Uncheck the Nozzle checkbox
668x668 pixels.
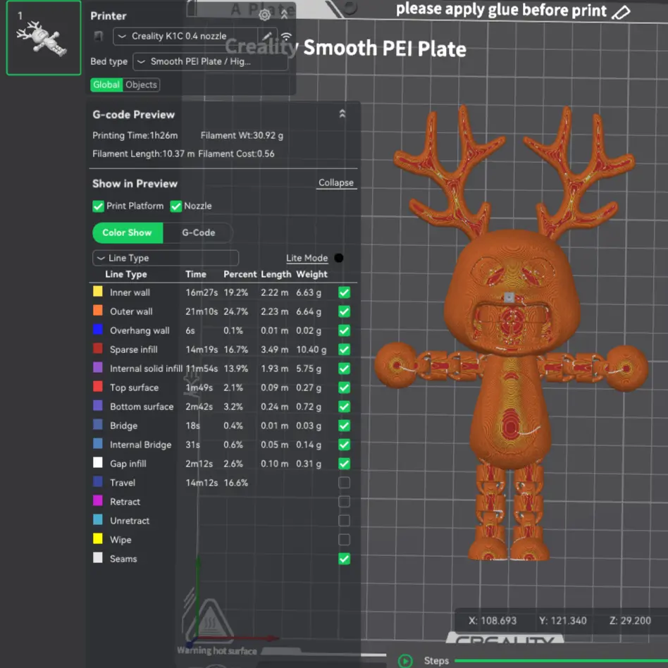click(x=175, y=206)
